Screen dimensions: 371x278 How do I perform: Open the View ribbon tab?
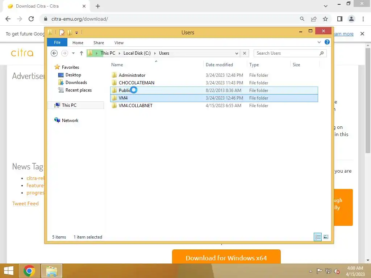pos(119,43)
